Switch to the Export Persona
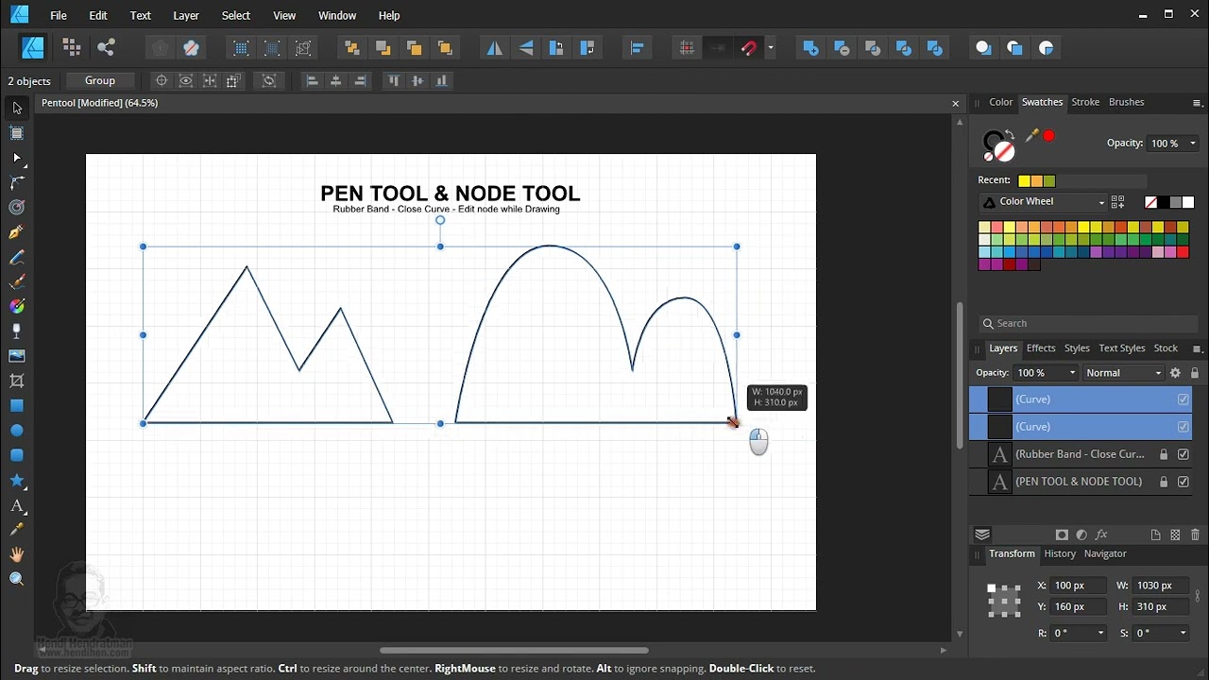Screen dimensions: 1209x680 pos(106,47)
